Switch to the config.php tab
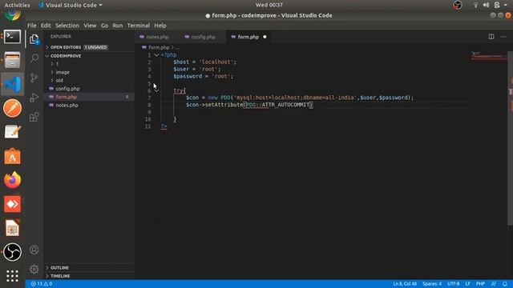Viewport: 513px width, 288px height. [203, 37]
